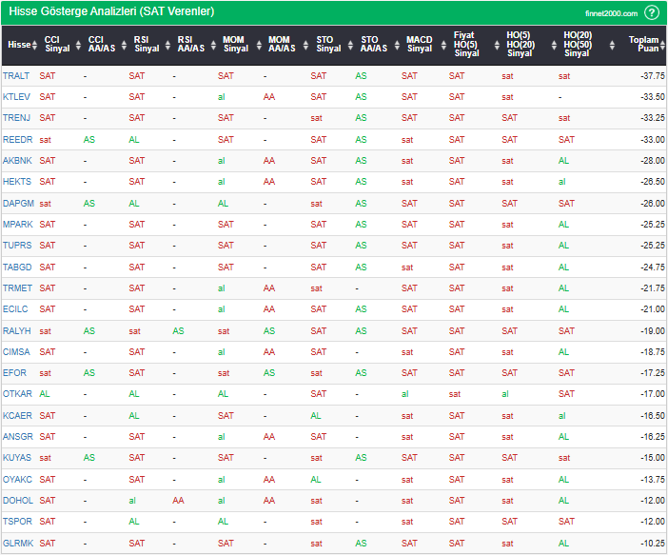Open the TUPRS stock link
This screenshot has width=668, height=555.
[17, 246]
